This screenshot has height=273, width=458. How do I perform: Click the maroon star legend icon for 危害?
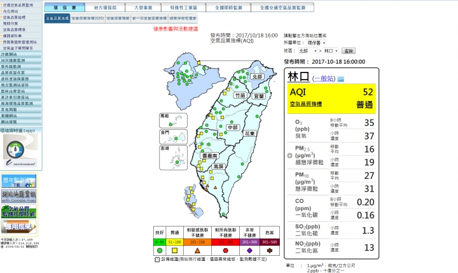click(270, 251)
